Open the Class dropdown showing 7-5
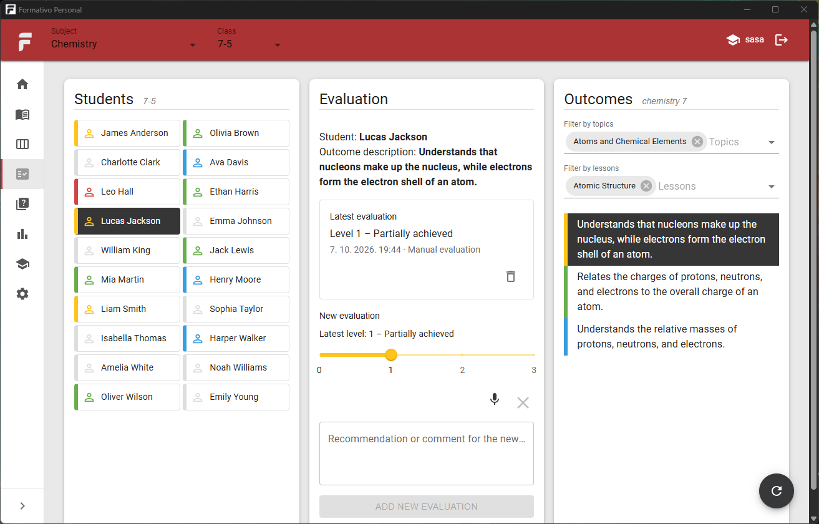This screenshot has height=524, width=819. point(249,44)
